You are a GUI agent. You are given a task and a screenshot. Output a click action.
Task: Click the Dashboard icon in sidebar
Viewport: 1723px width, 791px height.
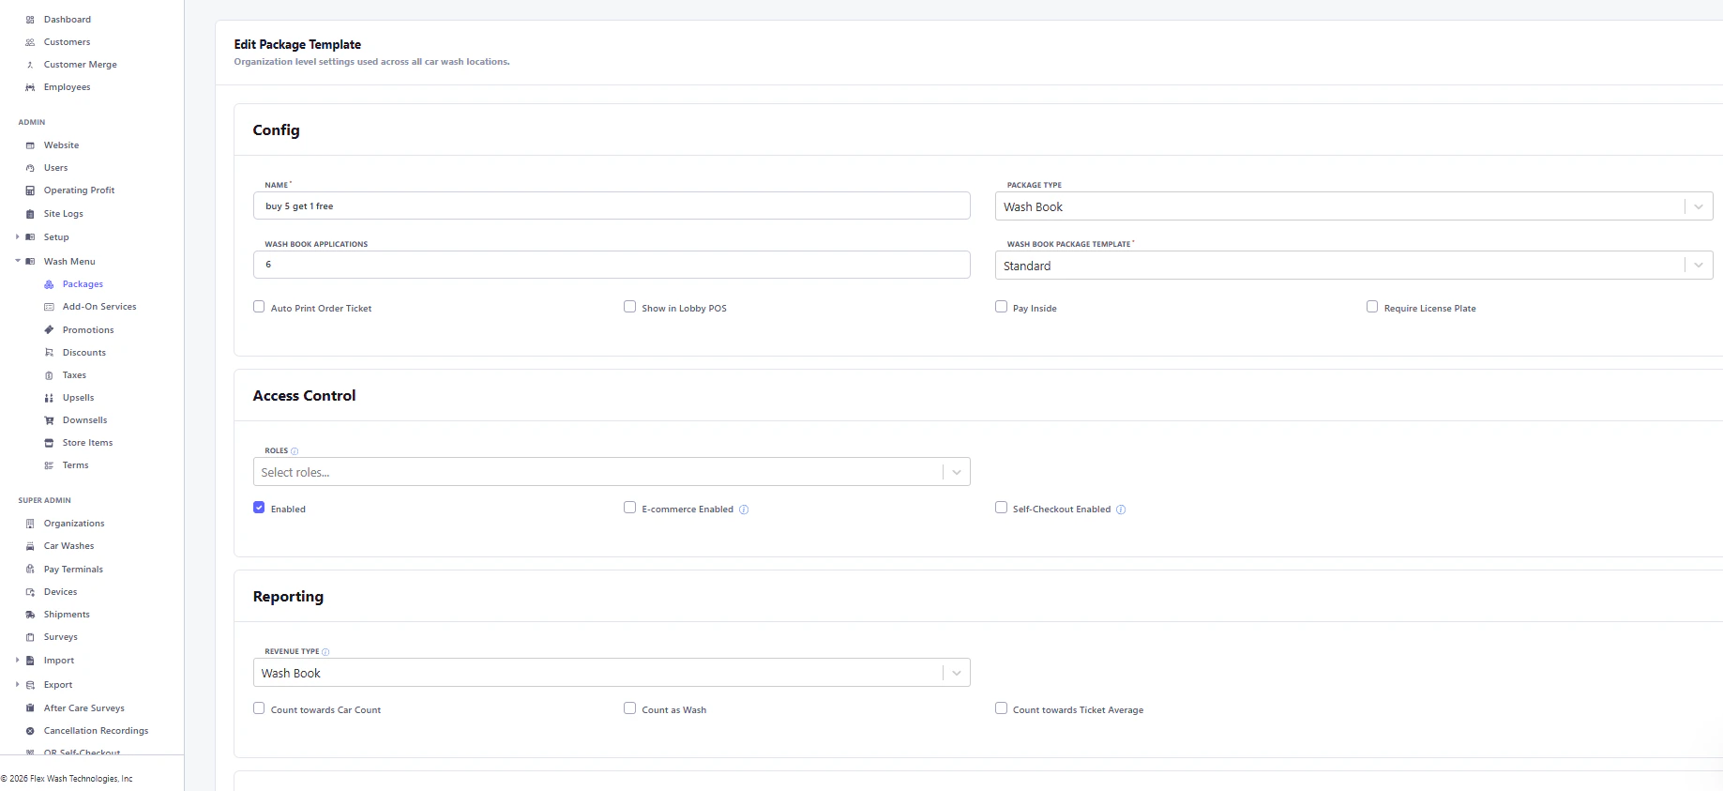[30, 20]
